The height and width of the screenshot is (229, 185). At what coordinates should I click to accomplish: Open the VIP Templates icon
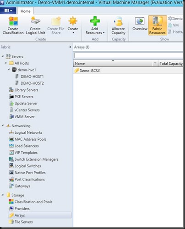coord(11,153)
